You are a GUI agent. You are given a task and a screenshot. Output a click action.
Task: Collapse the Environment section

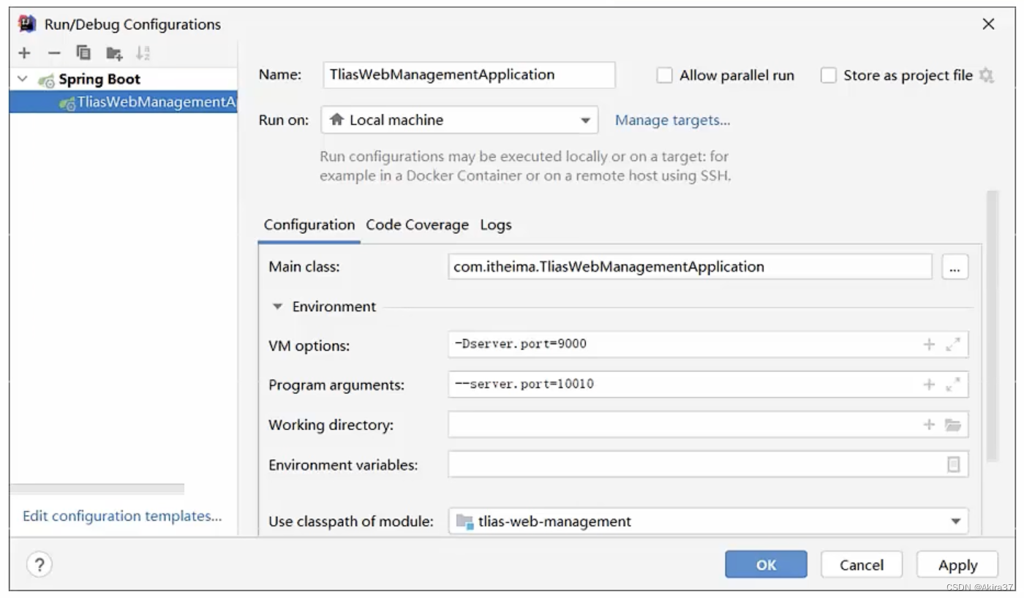(277, 307)
